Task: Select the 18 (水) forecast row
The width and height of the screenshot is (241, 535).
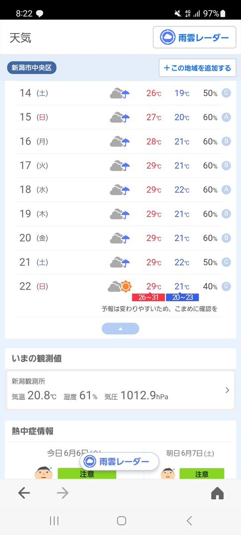Action: (120, 190)
